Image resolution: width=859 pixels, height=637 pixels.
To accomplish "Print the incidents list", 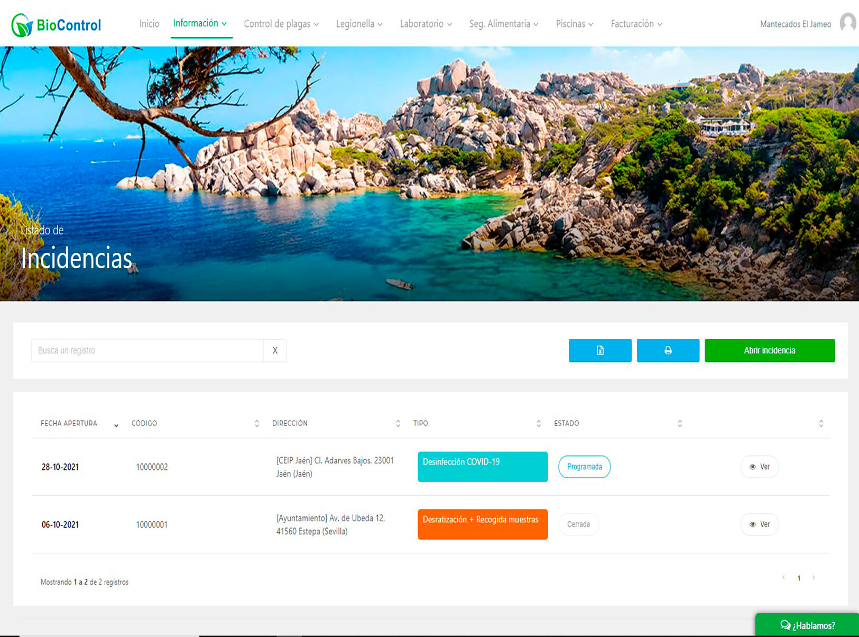I will pos(668,350).
